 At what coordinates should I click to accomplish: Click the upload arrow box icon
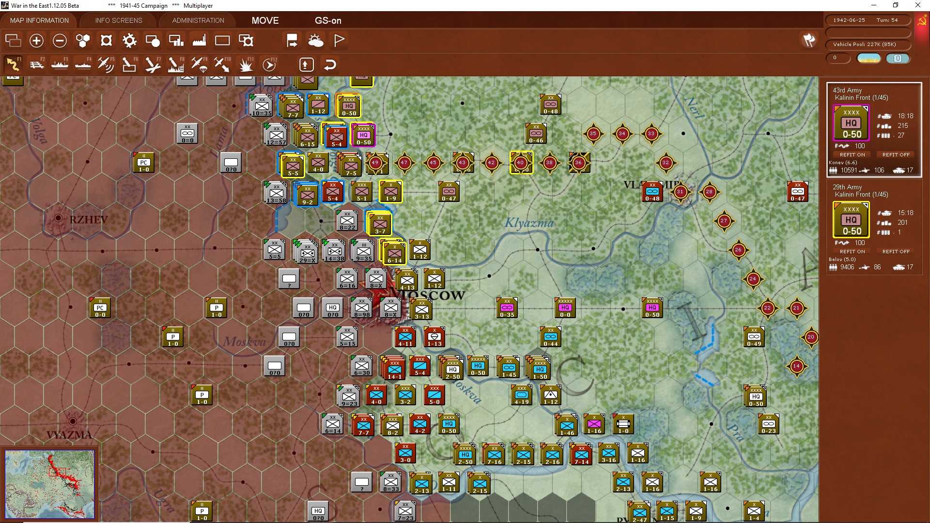tap(306, 64)
